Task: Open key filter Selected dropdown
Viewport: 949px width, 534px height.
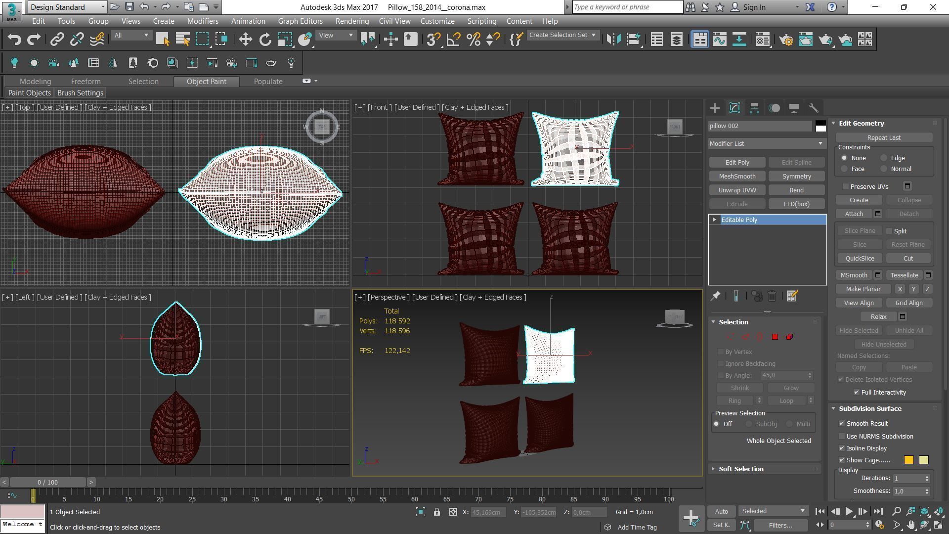Action: click(773, 511)
